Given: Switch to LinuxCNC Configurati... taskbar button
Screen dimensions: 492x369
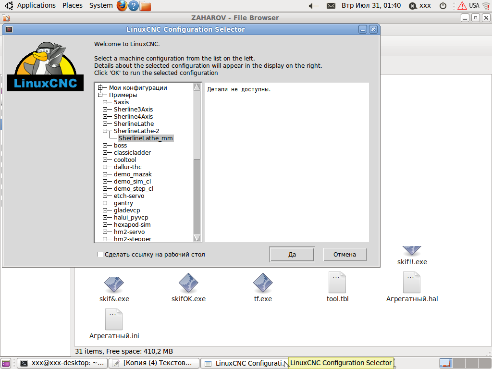Looking at the screenshot, I should click(245, 363).
